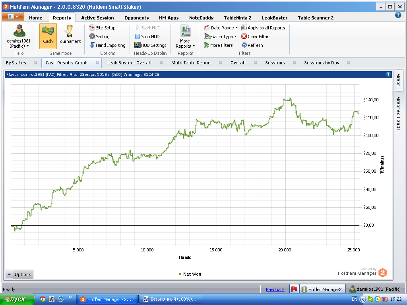This screenshot has width=407, height=305.
Task: Switch to the Sessions report tab
Action: point(275,63)
